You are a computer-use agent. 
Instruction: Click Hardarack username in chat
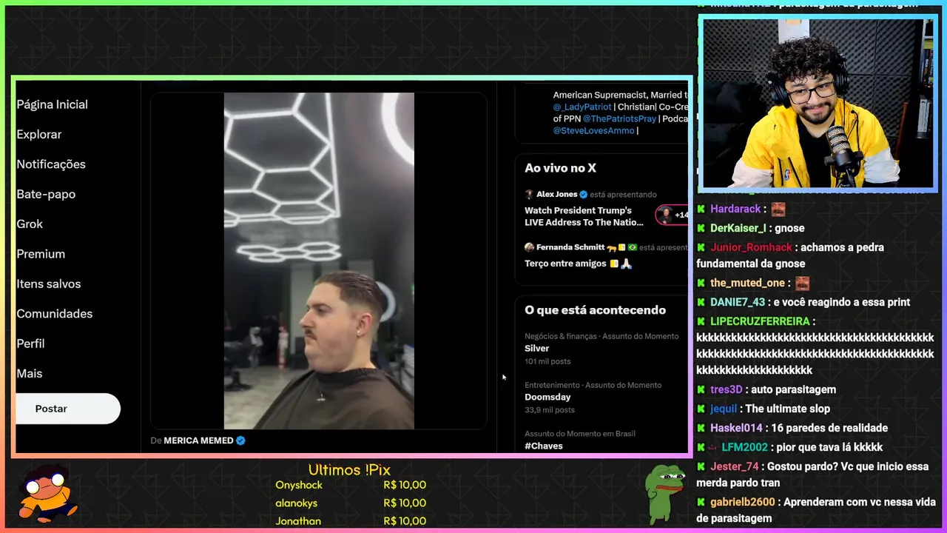[735, 209]
